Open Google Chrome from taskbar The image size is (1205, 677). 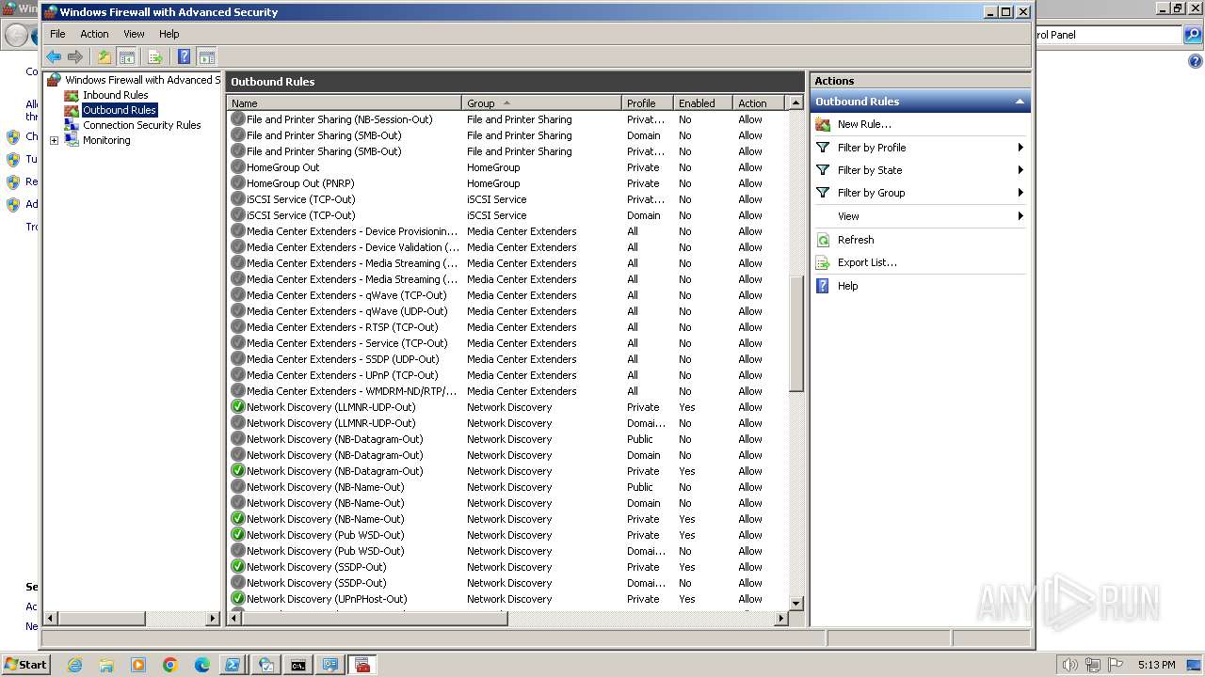tap(170, 665)
